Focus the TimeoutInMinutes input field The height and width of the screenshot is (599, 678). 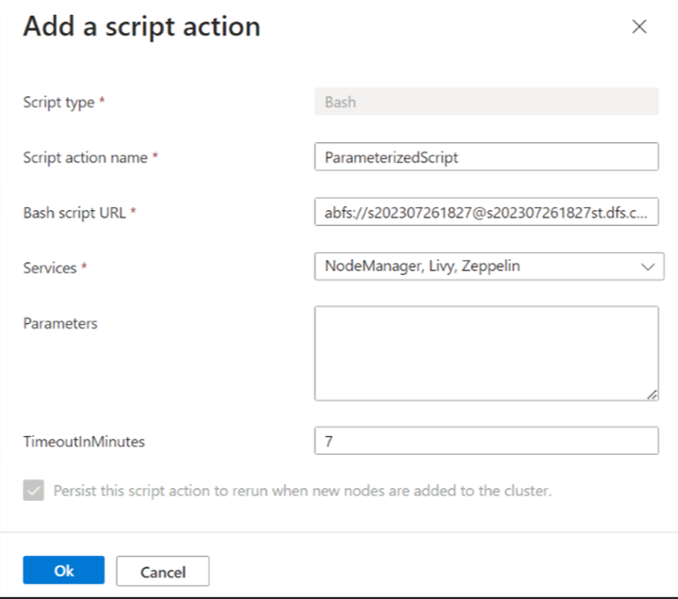(x=486, y=440)
